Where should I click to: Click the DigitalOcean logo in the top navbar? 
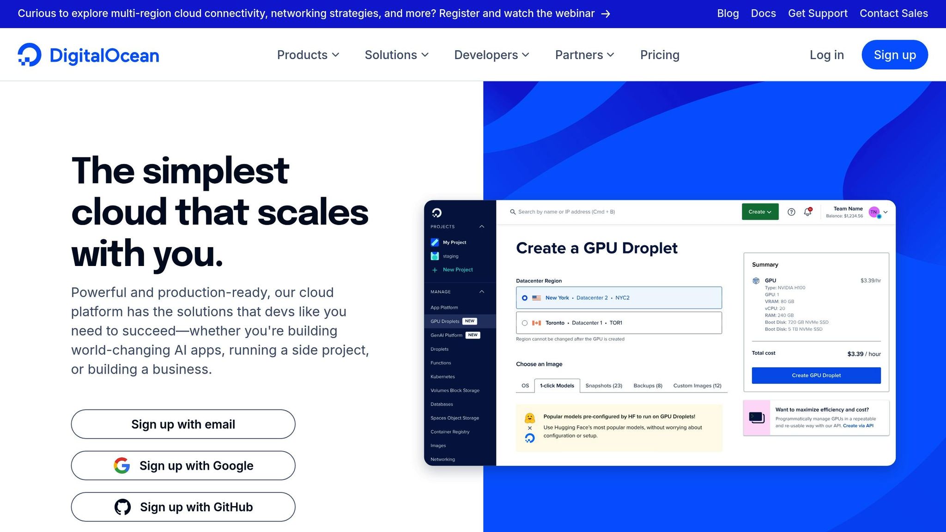point(88,54)
